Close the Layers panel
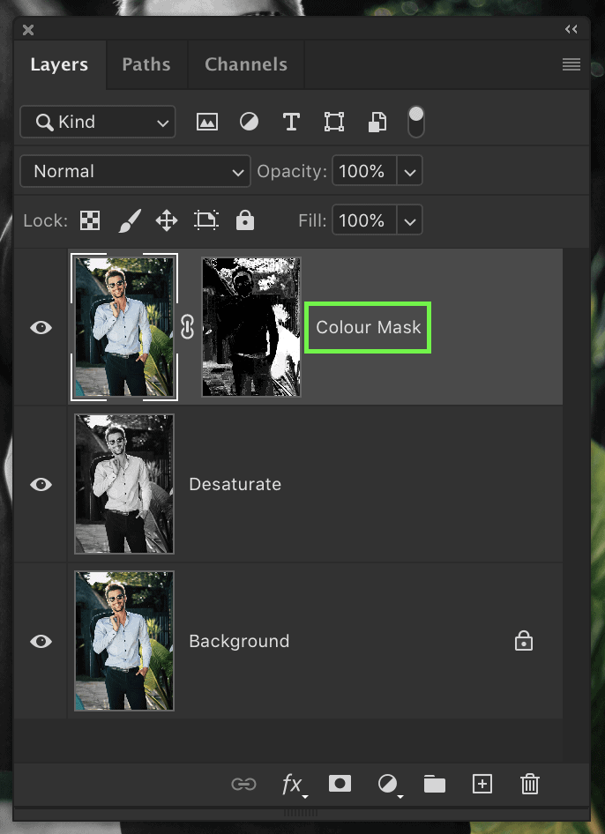The width and height of the screenshot is (605, 834). [28, 30]
